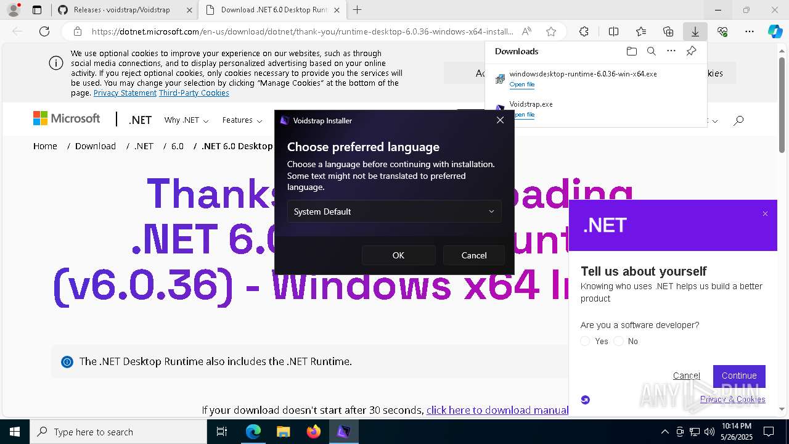This screenshot has width=789, height=444.
Task: Click the view site information lock icon
Action: (x=78, y=31)
